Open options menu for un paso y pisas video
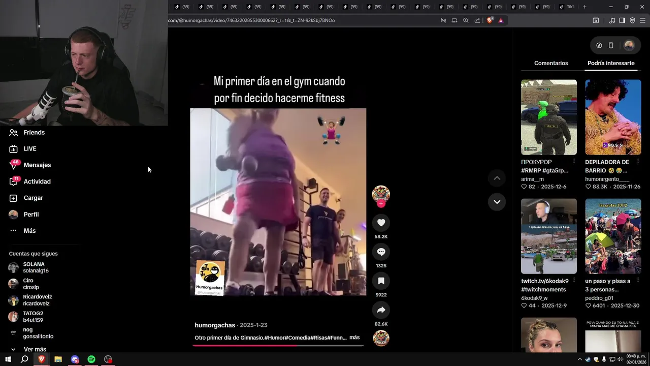The image size is (650, 366). pos(638,281)
